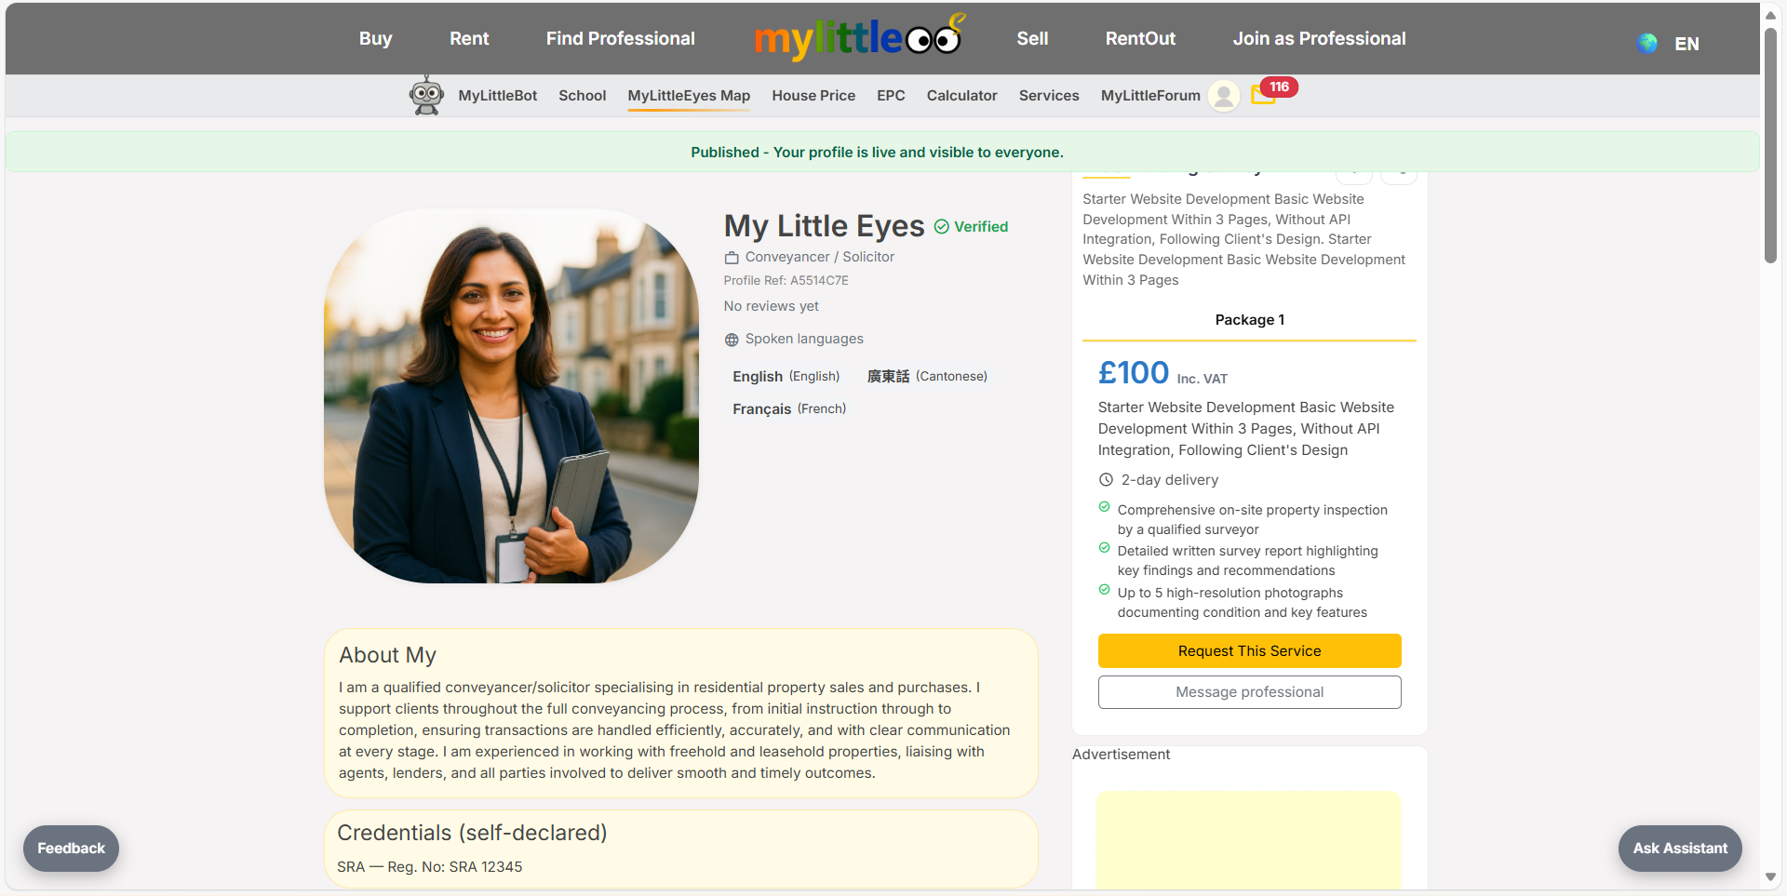The width and height of the screenshot is (1787, 896).
Task: Click the profile avatar icon in the nav bar
Action: [x=1224, y=96]
